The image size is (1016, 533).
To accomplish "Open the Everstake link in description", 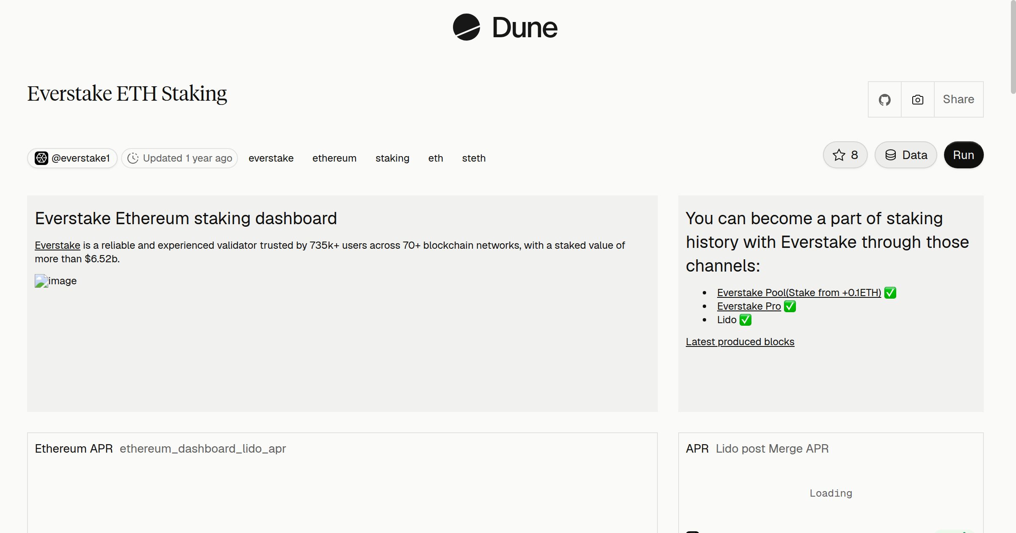I will coord(58,245).
